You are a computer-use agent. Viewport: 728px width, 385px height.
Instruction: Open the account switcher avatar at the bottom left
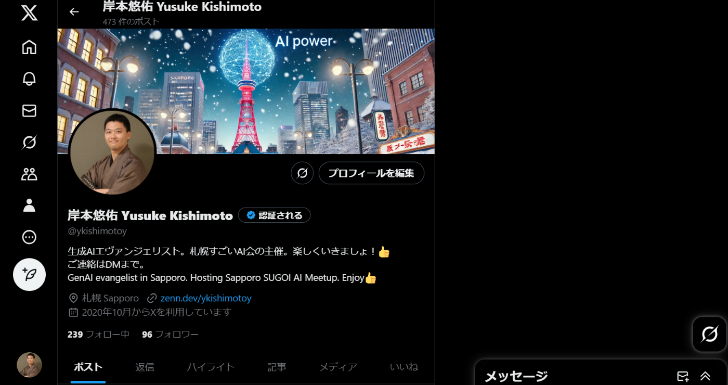click(29, 365)
